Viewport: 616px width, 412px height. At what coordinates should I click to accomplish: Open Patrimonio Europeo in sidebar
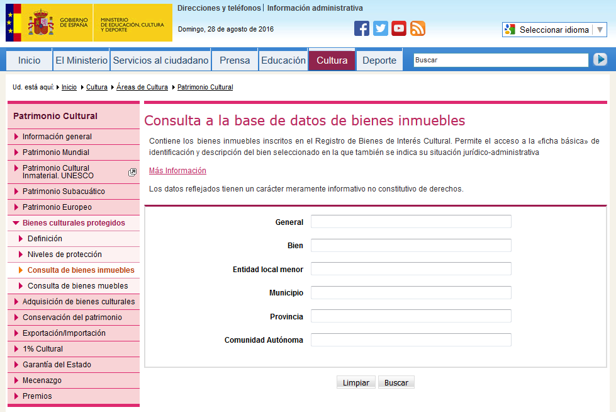pyautogui.click(x=74, y=207)
